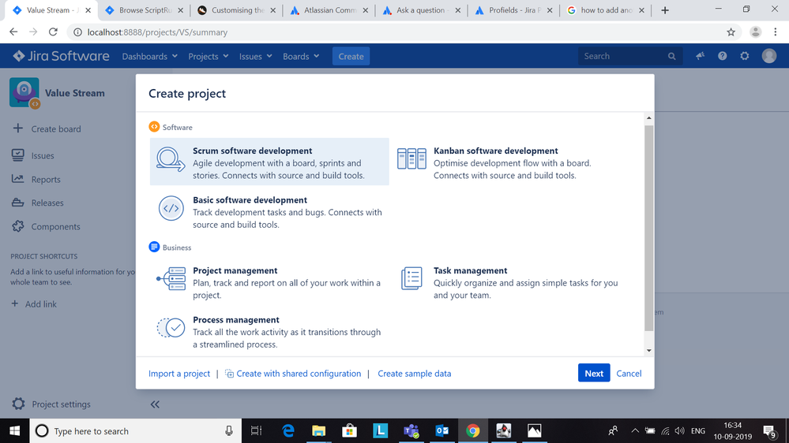Collapse the sidebar with double chevron
789x443 pixels.
tap(155, 404)
